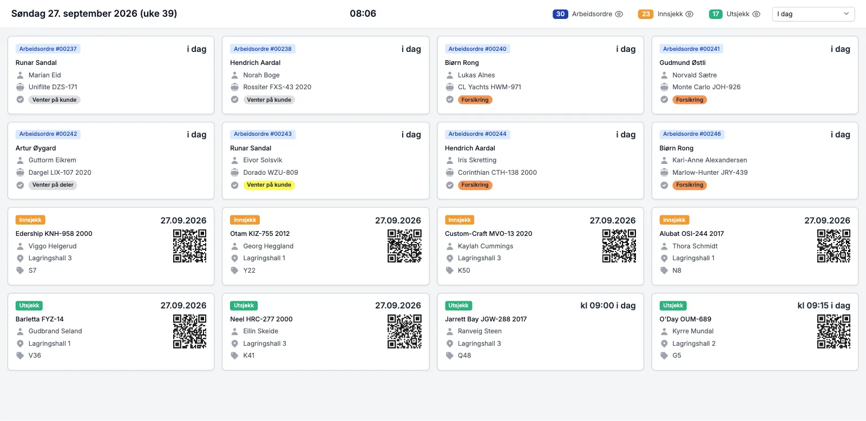Open the 'I dag' period dropdown

813,14
